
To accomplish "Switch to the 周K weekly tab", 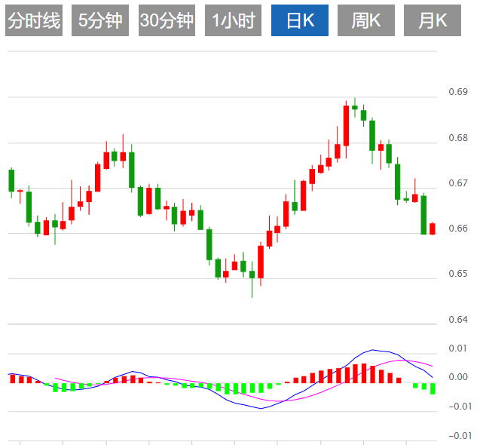I will point(366,20).
